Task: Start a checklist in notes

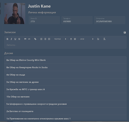Action: point(49,39)
